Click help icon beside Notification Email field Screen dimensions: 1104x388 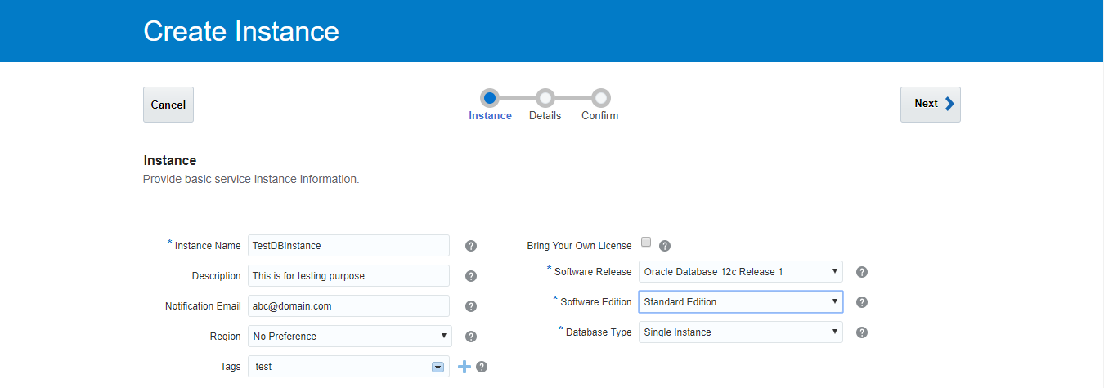point(471,306)
